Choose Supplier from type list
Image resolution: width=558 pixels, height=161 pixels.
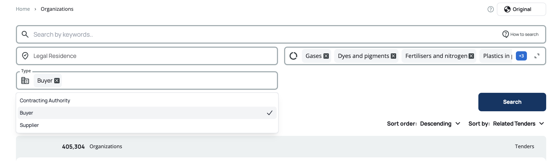[x=29, y=125]
